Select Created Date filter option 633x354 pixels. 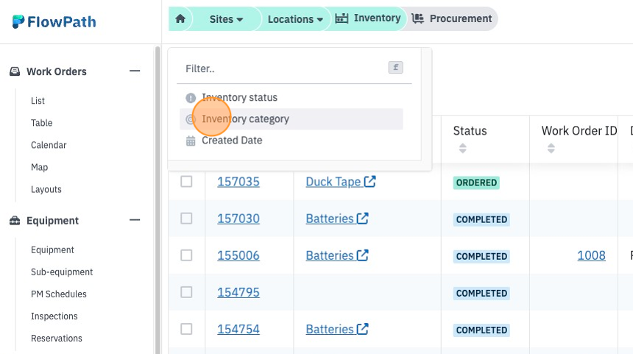pos(291,141)
